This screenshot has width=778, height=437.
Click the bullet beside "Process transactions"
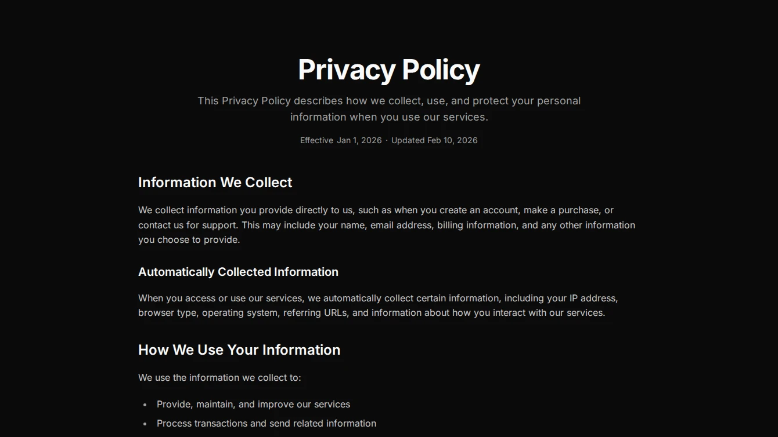click(145, 424)
